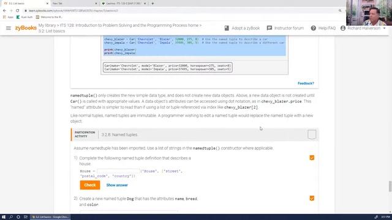This screenshot has width=392, height=220.
Task: Click the highlighted code block in example
Action: (195, 46)
